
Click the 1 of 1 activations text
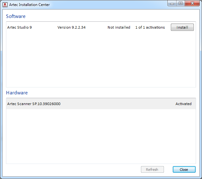point(150,27)
